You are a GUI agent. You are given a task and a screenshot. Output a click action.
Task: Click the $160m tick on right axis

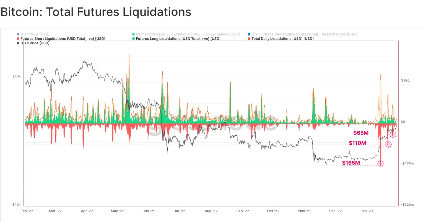(x=406, y=81)
